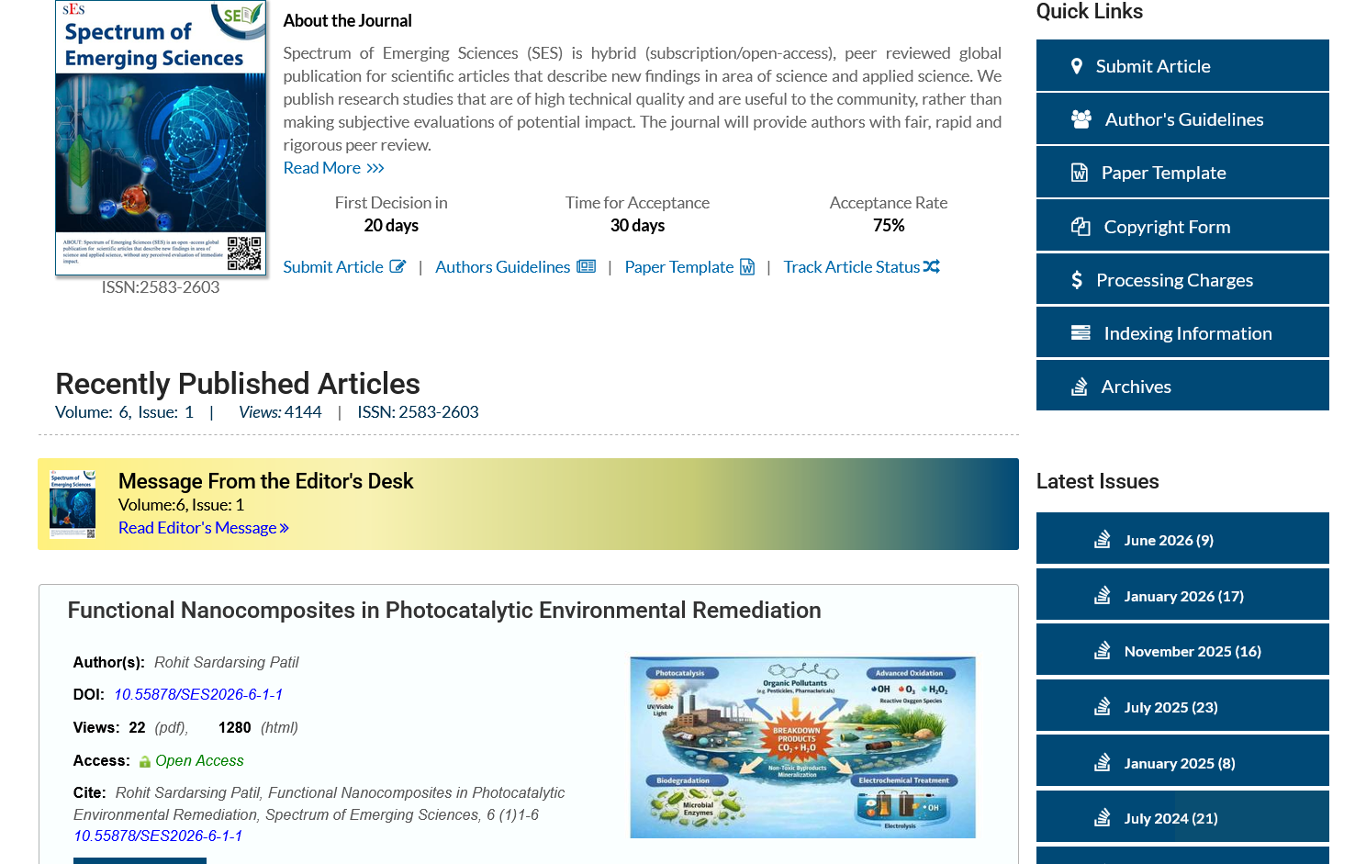This screenshot has width=1355, height=864.
Task: Open the Read Editor's Message link
Action: (204, 528)
